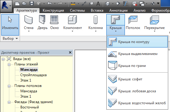The width and height of the screenshot is (170, 112).
Task: Select Стройплощадка floor plan
Action: 33,75
